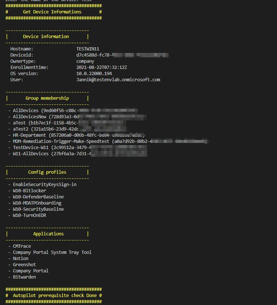Viewport: 277px width, 305px height.
Task: Select the EnableSecurityKeysSign-in profile
Action: [42, 184]
